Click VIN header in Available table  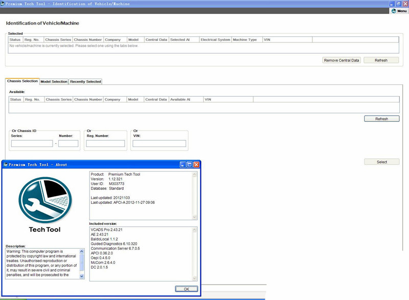[x=228, y=99]
